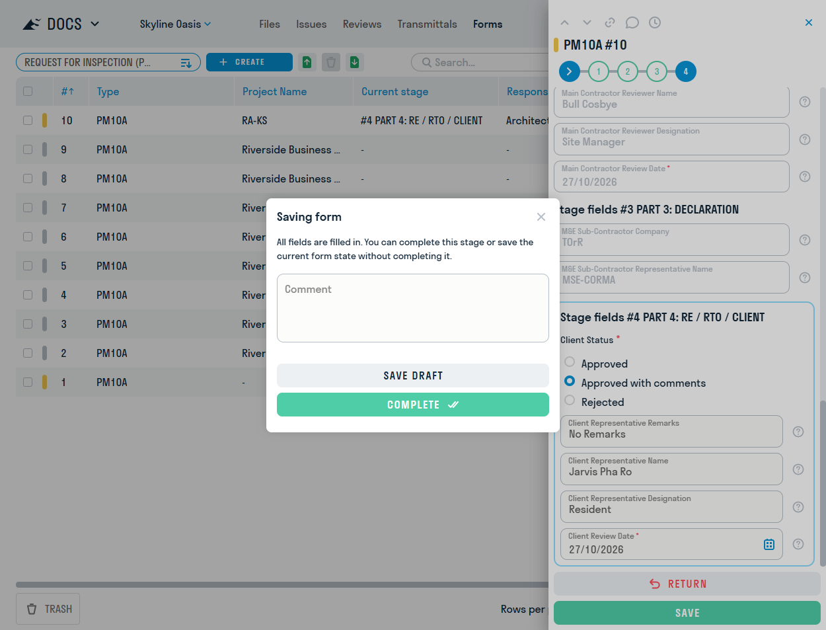Click the green Complete button
The image size is (826, 630).
(x=413, y=405)
